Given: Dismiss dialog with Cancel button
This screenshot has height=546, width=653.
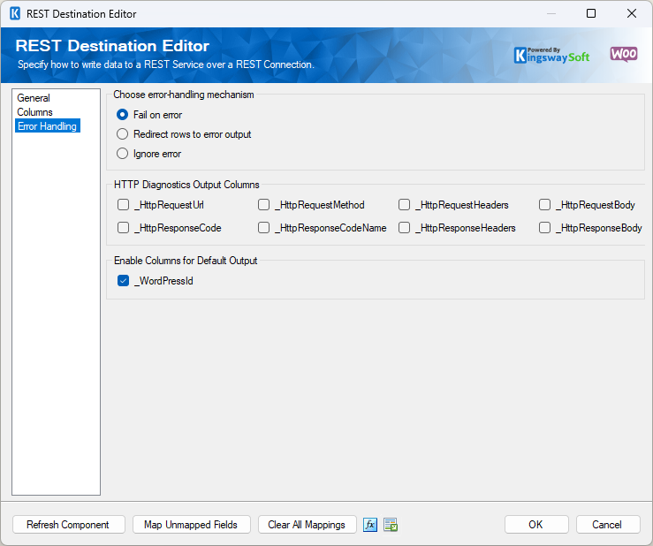Looking at the screenshot, I should (608, 524).
